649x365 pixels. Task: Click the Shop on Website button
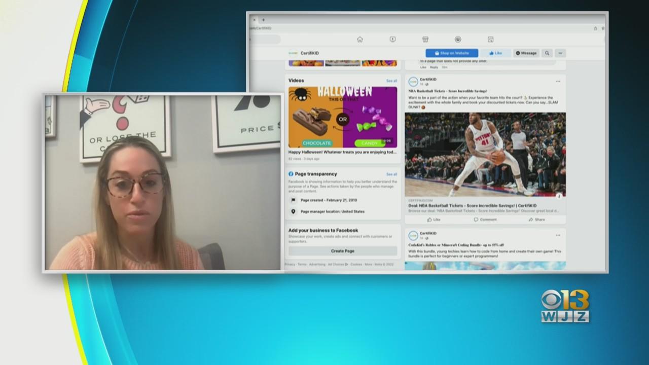point(452,53)
